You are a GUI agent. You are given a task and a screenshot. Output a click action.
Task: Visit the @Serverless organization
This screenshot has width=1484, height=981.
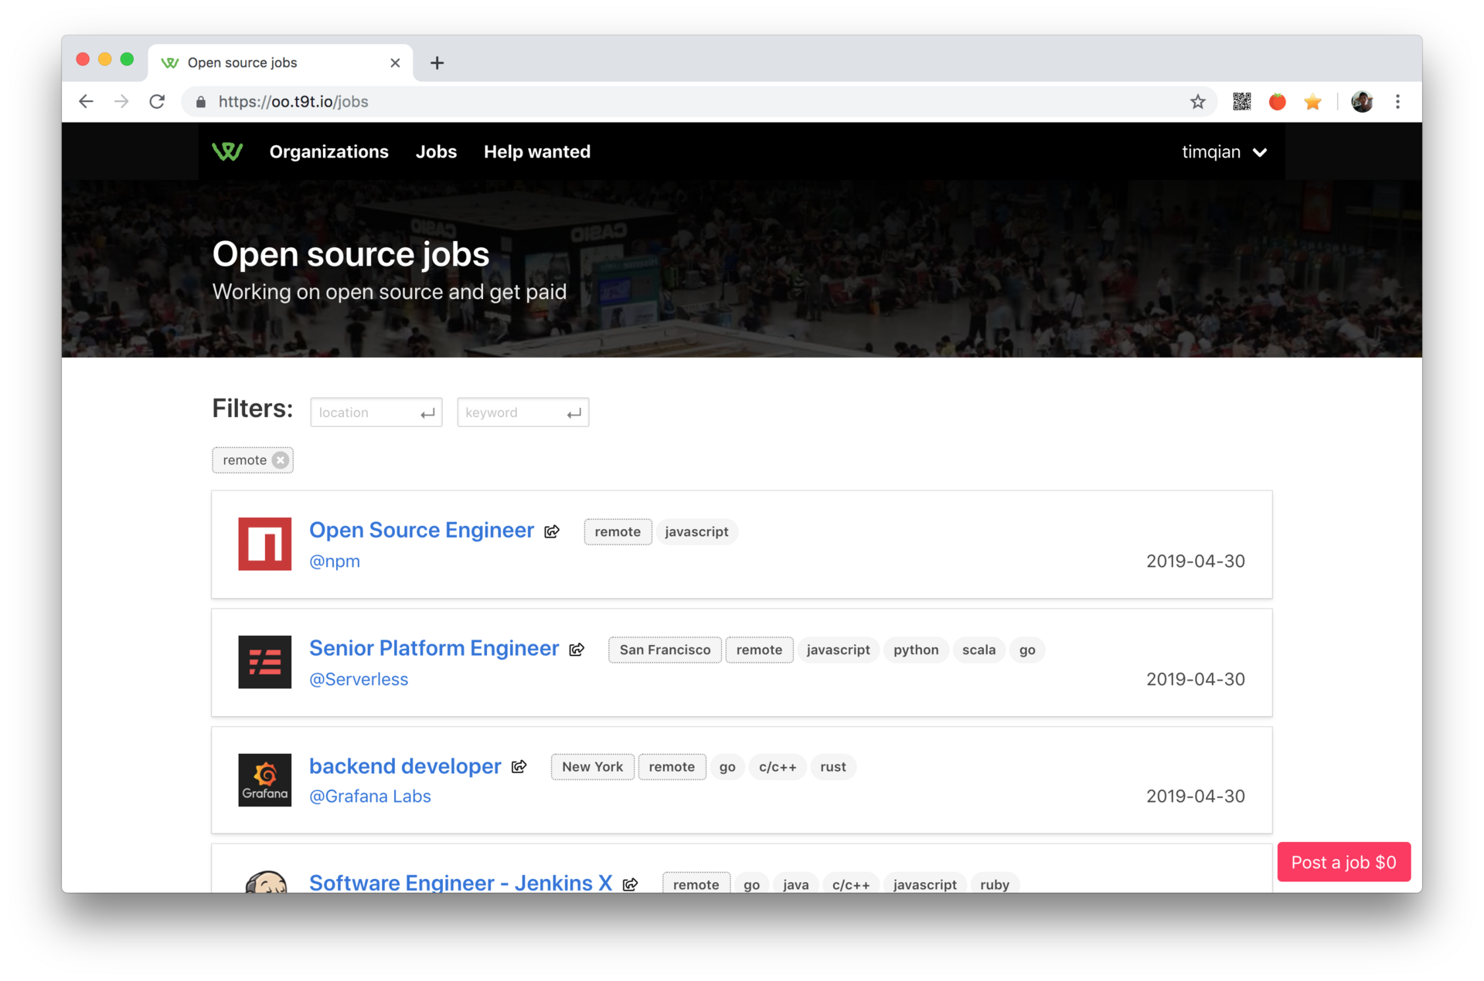(x=359, y=680)
